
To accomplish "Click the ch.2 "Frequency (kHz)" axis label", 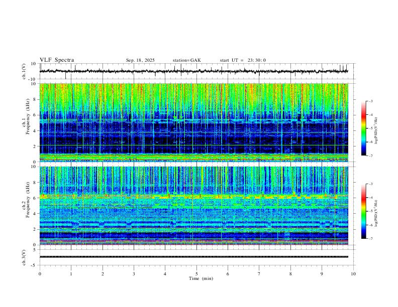I will pos(28,200).
